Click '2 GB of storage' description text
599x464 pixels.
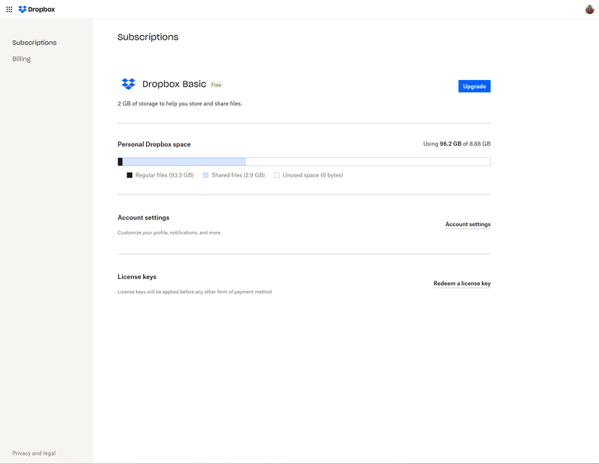tap(180, 103)
